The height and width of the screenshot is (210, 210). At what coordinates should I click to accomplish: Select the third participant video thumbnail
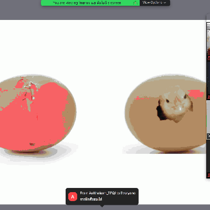pos(208,120)
